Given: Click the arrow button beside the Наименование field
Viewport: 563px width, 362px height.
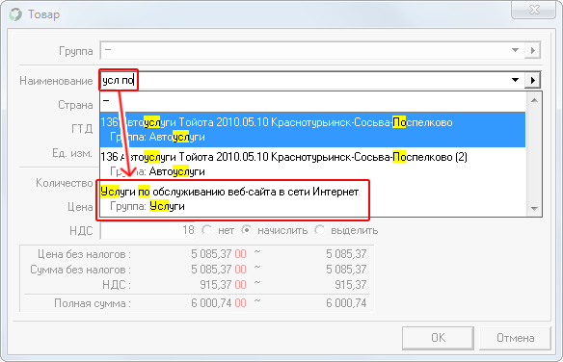Looking at the screenshot, I should point(532,80).
